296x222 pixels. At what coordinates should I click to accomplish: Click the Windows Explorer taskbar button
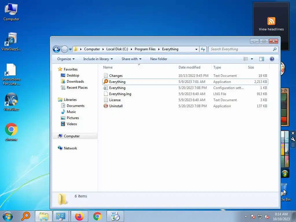[x=44, y=216]
